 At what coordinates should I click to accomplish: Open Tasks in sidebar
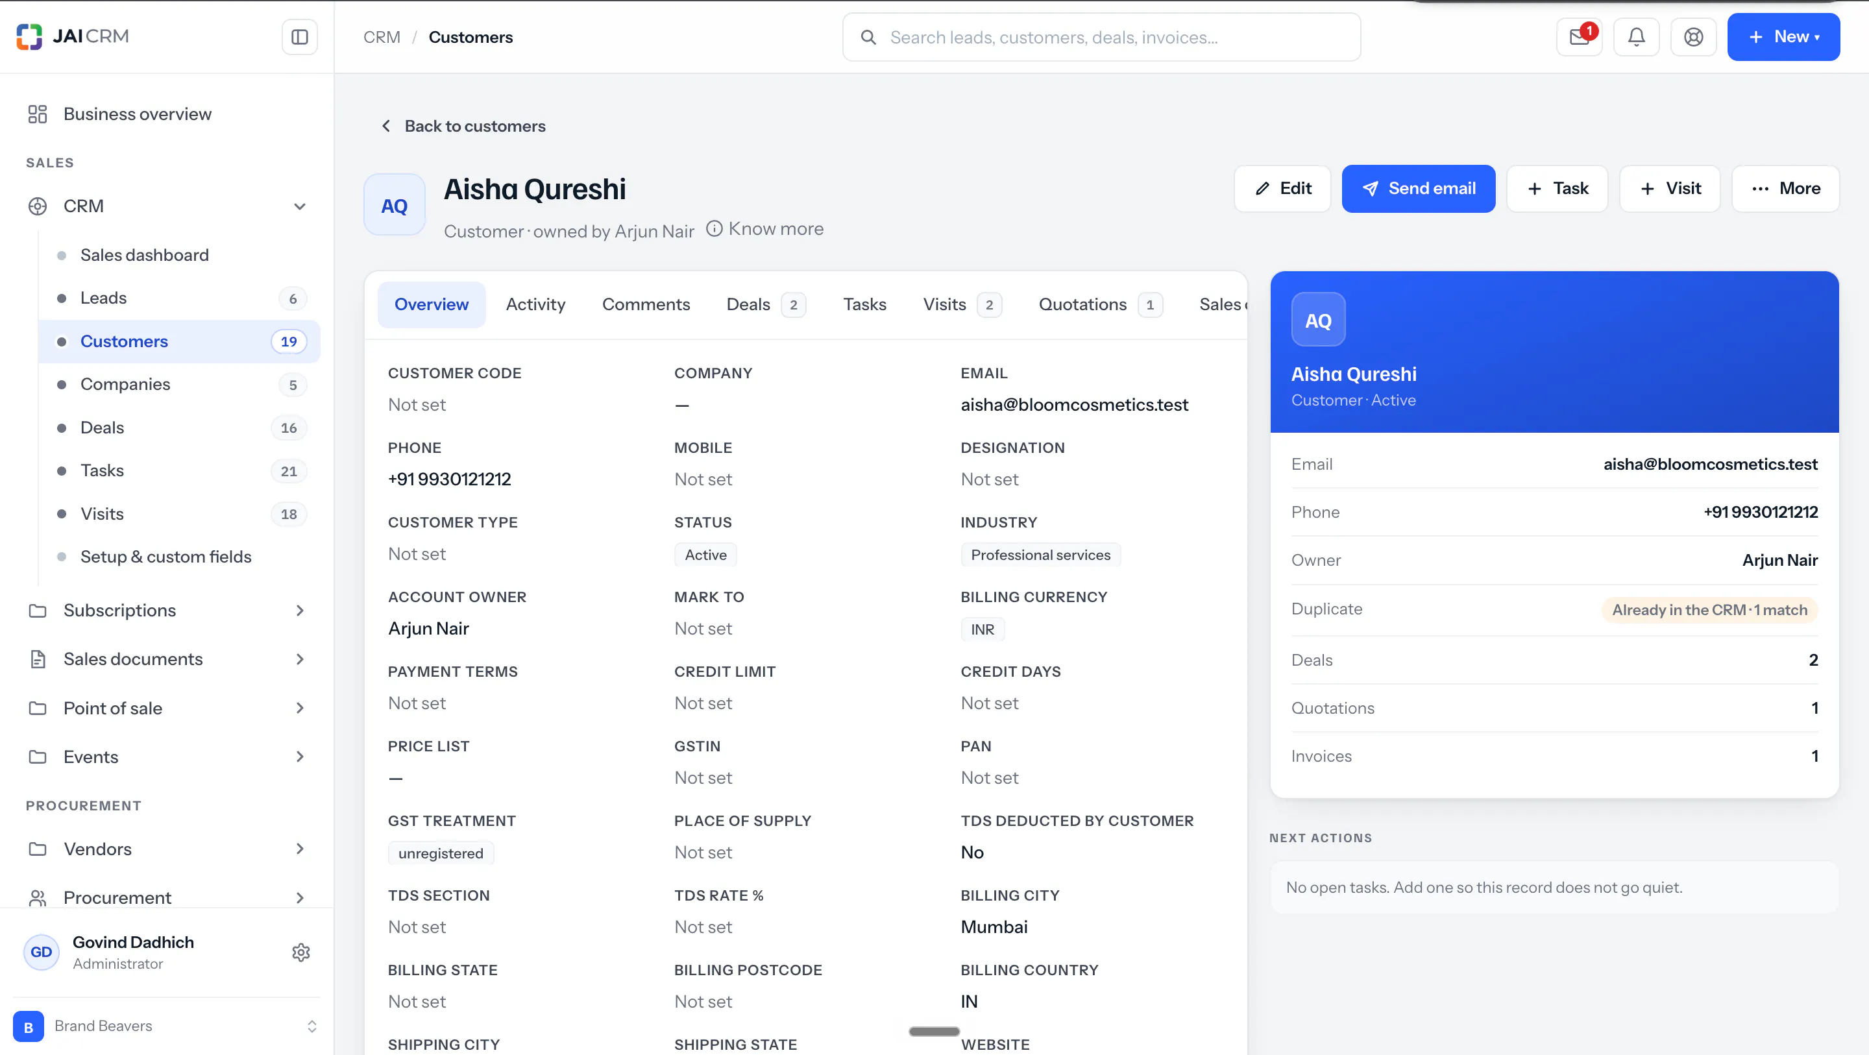point(180,470)
